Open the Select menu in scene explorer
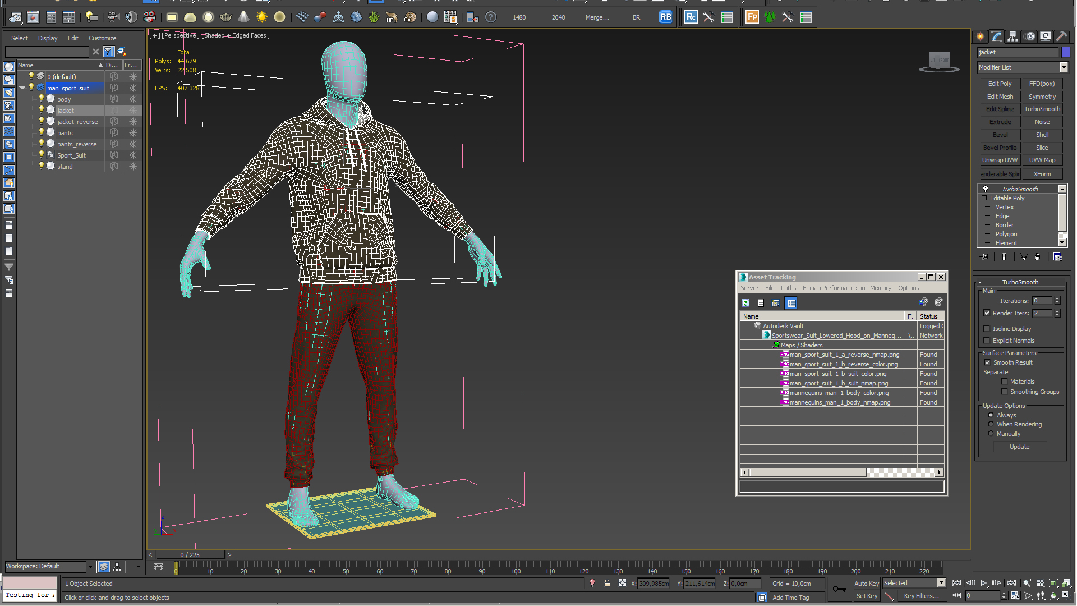This screenshot has height=606, width=1077. coord(20,38)
